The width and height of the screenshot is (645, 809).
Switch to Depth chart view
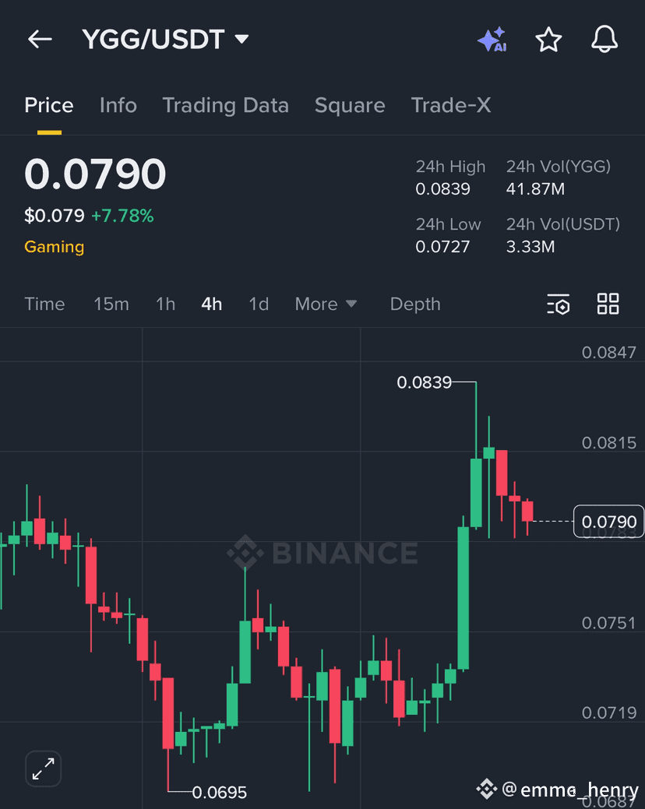click(x=415, y=304)
